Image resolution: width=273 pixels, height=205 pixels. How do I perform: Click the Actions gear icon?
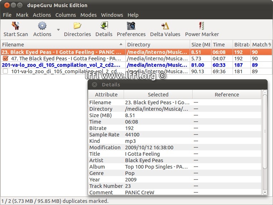[42, 26]
